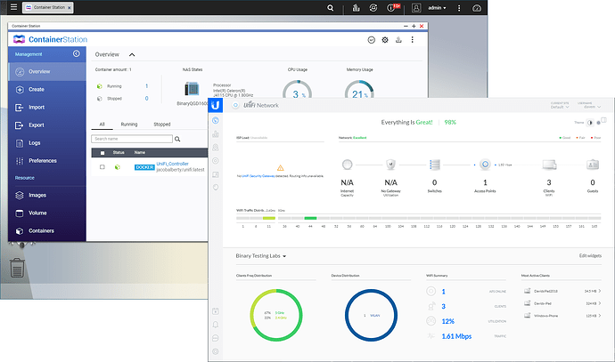
Task: Open UniFi Clients sidebar icon
Action: tap(216, 174)
